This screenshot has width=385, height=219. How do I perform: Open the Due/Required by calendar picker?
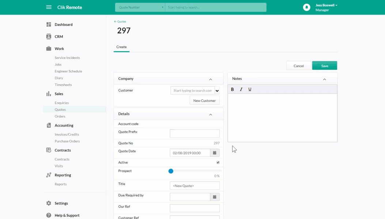click(215, 197)
